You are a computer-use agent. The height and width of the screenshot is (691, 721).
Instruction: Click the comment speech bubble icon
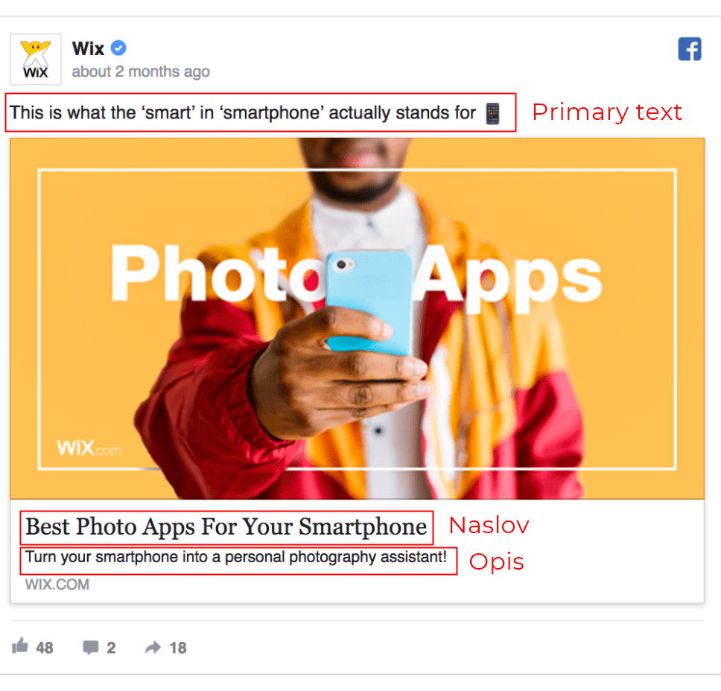[x=91, y=647]
